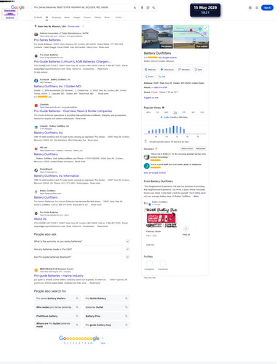Click the LinkedIn result favicon
This screenshot has height=364, width=280.
pyautogui.click(x=36, y=127)
